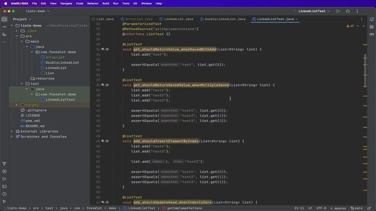The image size is (376, 211).
Task: Show more tool windows ellipsis icon
Action: (4, 42)
